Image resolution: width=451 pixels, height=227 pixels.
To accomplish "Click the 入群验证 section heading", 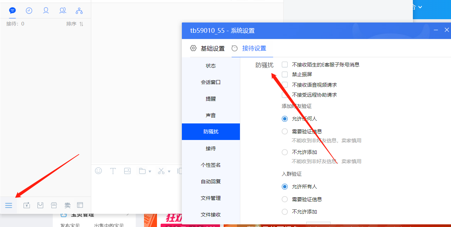I will click(292, 174).
